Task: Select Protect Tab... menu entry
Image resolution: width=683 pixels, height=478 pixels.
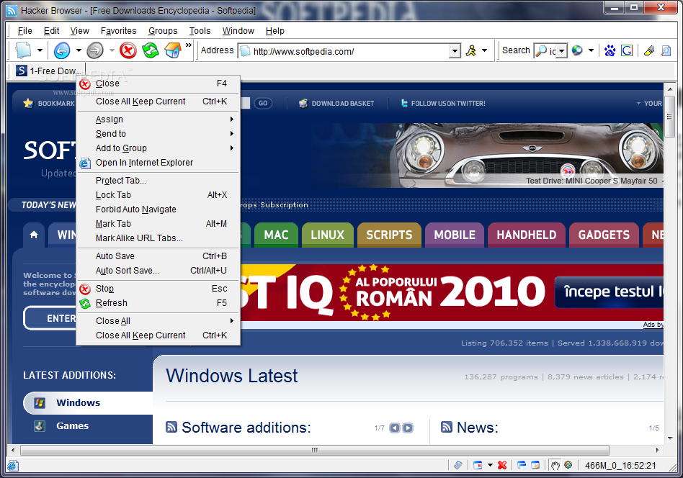Action: (x=158, y=181)
